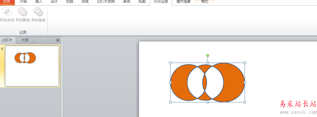Open the 审阅 ribbon tab
Screen dimensions: 317x117
[x=126, y=2]
